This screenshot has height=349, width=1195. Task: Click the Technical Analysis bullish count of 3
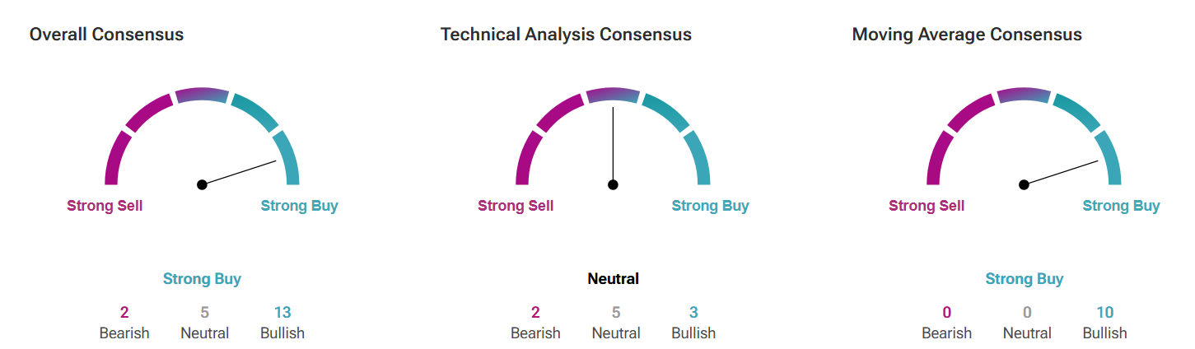pyautogui.click(x=693, y=312)
